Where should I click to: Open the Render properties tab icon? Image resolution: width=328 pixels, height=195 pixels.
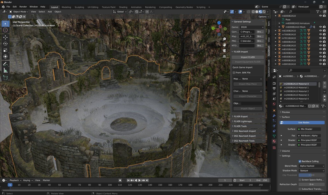(274, 83)
